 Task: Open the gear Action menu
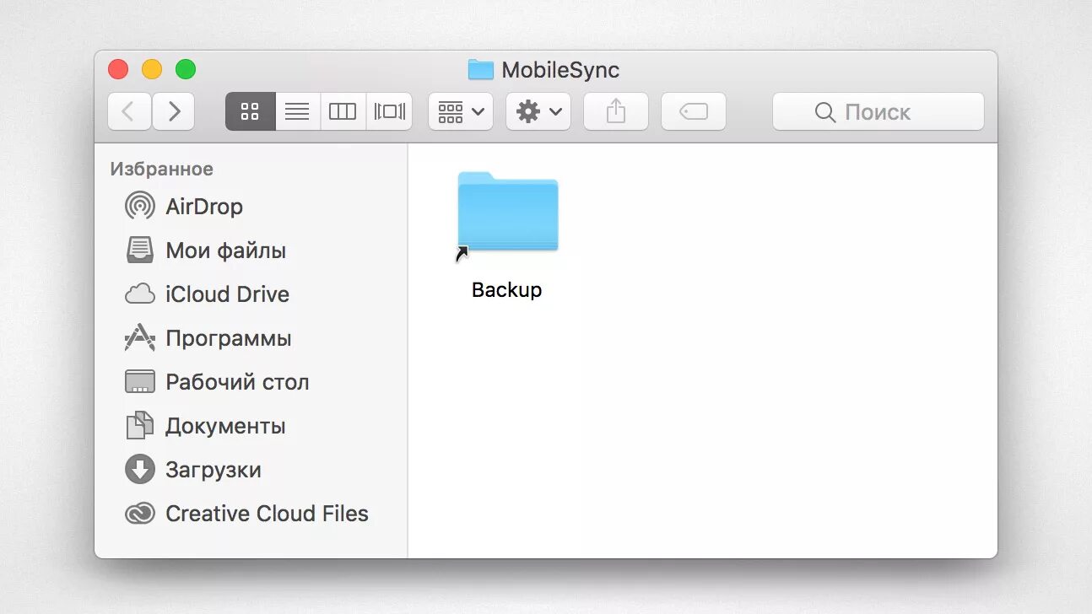click(538, 111)
